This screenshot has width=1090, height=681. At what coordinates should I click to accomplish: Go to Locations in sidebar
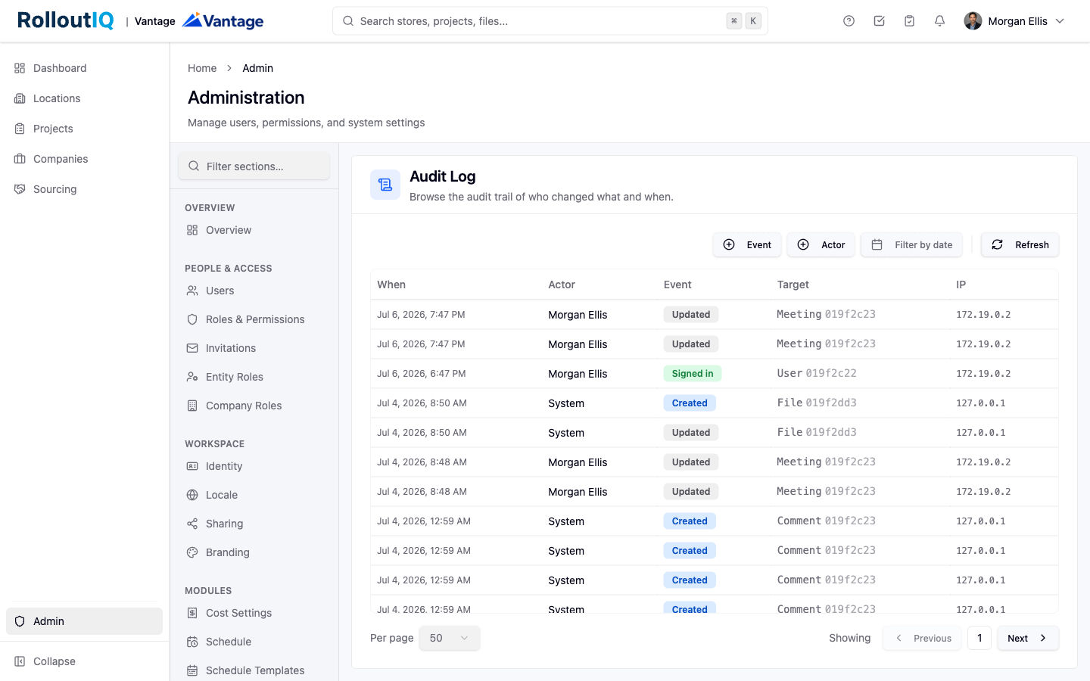pyautogui.click(x=84, y=98)
